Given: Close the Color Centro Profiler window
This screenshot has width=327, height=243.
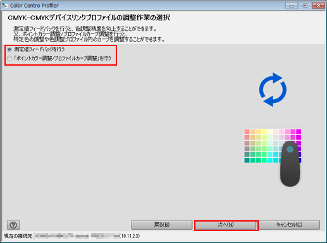Looking at the screenshot, I should tap(318, 6).
